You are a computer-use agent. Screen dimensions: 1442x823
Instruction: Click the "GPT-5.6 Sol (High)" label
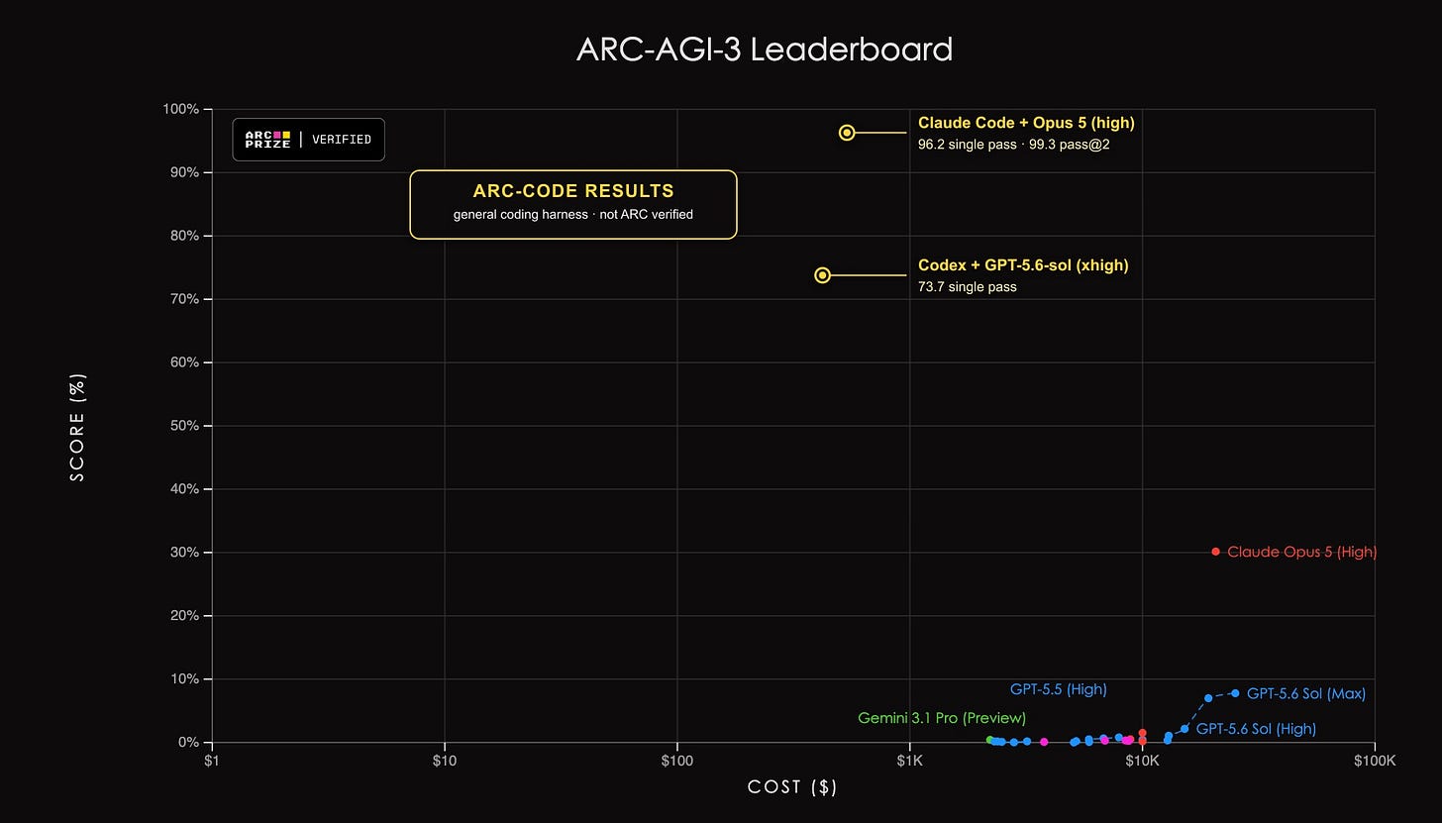point(1256,729)
